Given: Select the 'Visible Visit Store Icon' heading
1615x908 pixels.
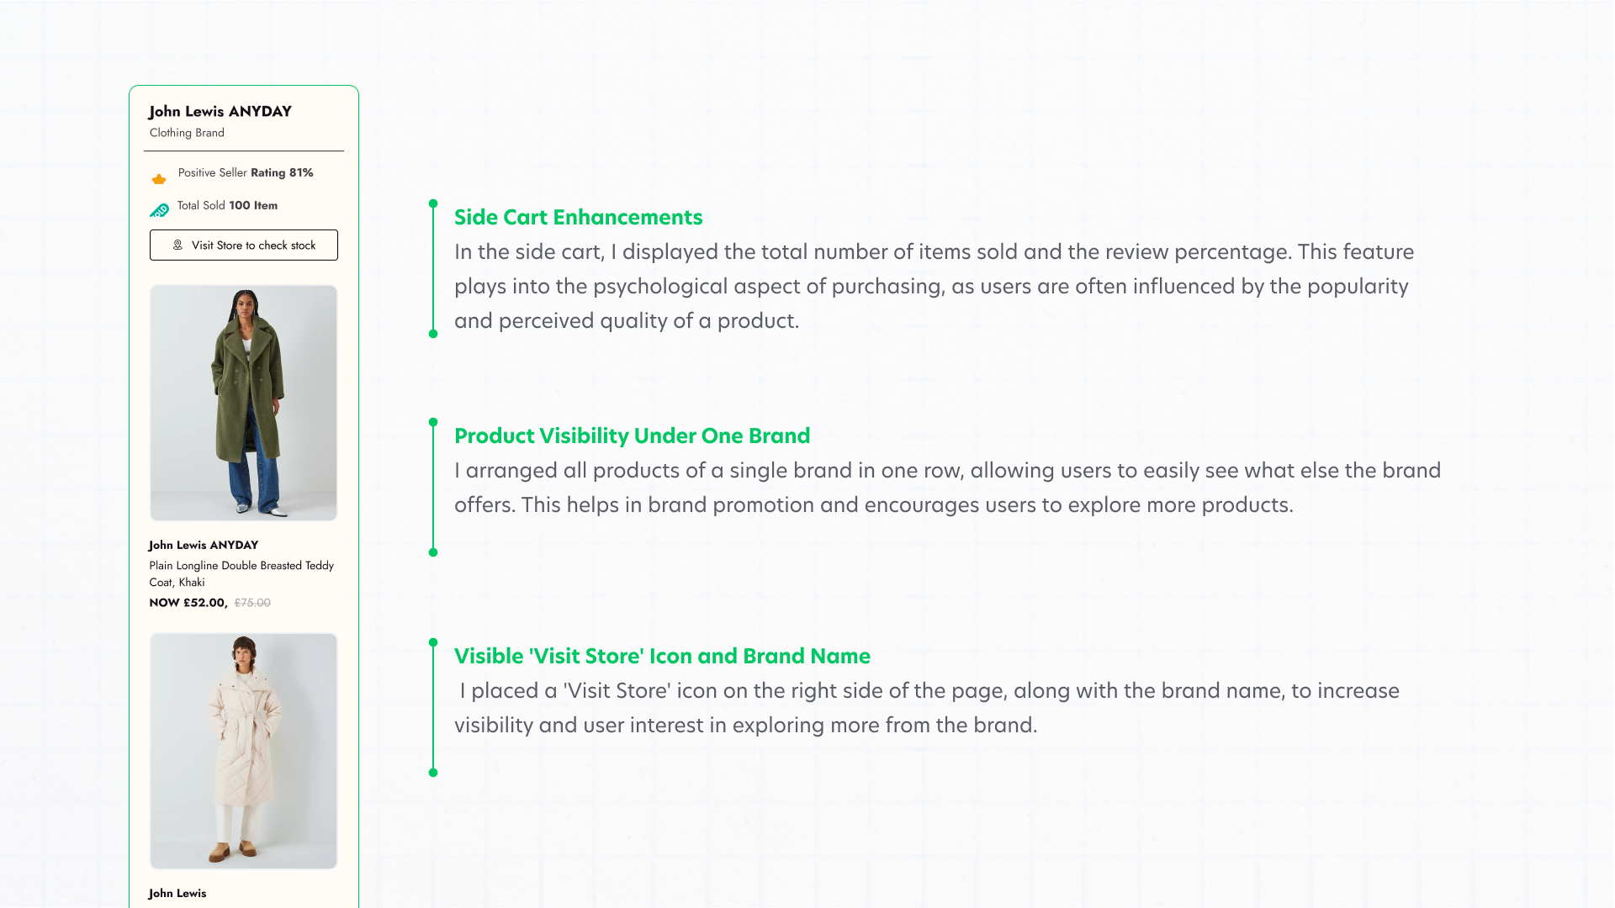Looking at the screenshot, I should point(662,656).
